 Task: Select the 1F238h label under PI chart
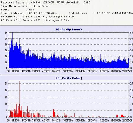(16, 71)
